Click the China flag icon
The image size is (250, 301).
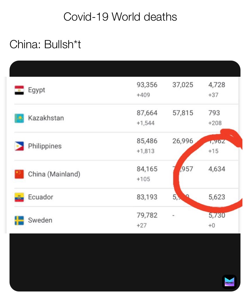(19, 174)
